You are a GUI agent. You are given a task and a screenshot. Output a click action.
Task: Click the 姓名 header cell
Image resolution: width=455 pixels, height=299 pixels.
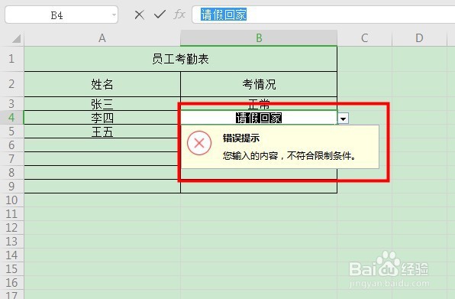click(x=102, y=84)
